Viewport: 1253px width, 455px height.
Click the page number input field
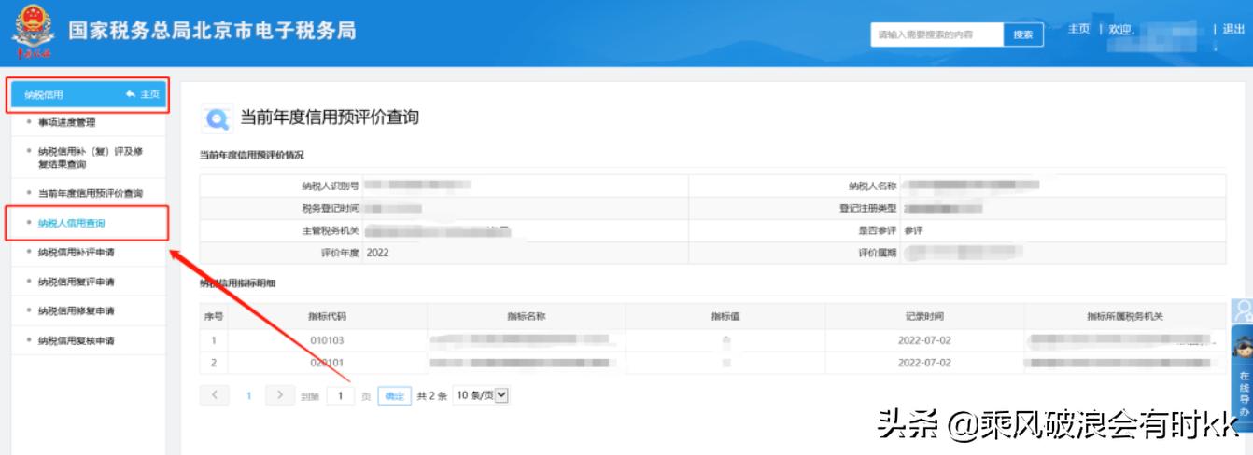pos(340,396)
